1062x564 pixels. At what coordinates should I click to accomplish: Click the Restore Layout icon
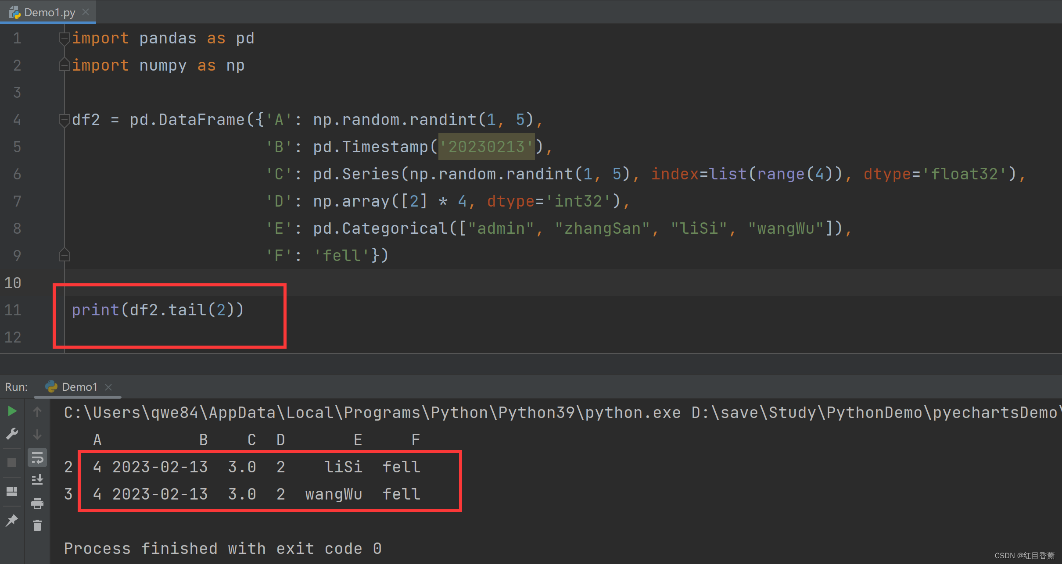click(12, 491)
